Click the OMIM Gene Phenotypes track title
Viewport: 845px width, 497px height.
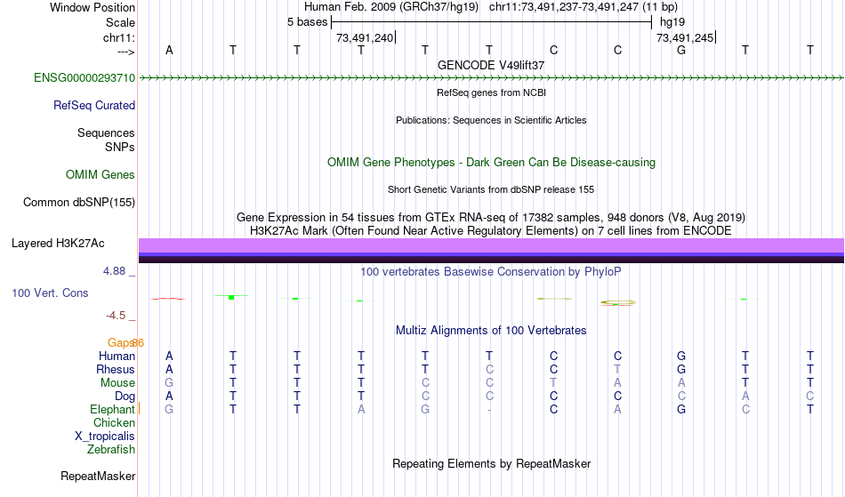pos(492,163)
